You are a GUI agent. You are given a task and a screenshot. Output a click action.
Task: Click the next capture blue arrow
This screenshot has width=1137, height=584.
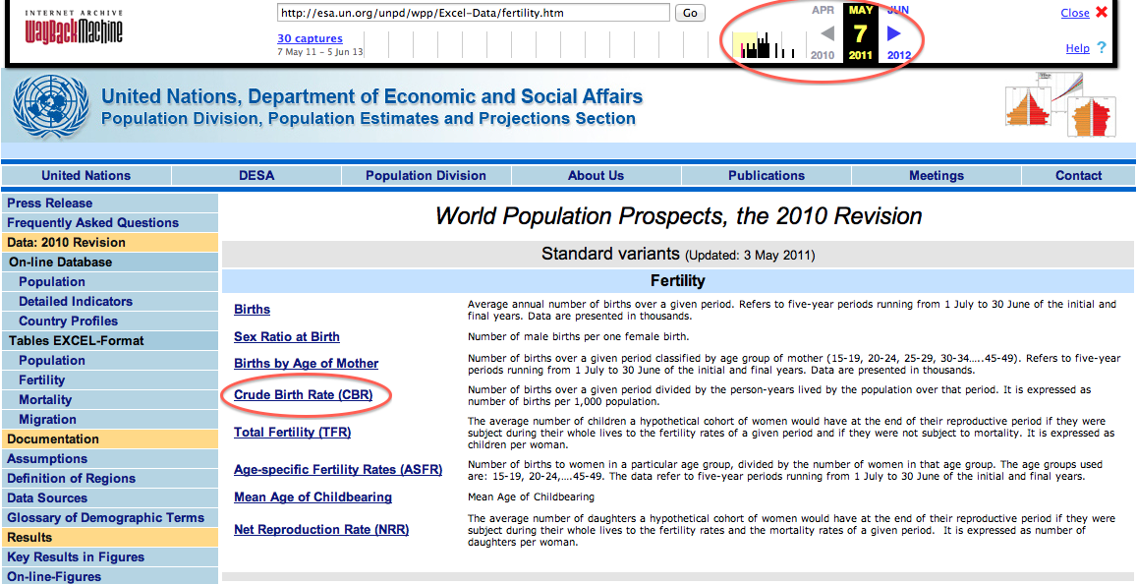point(894,32)
